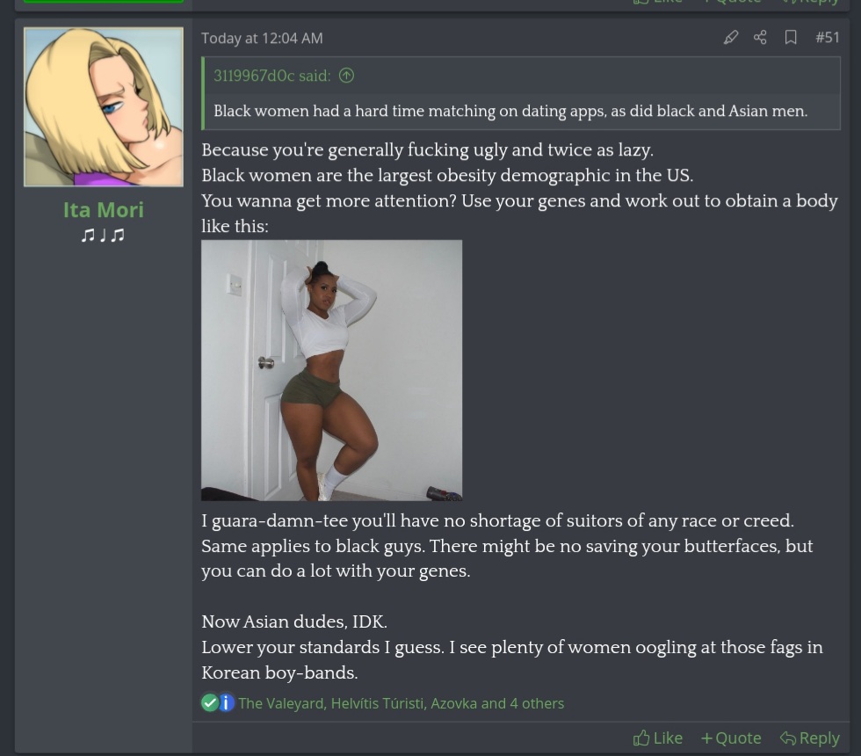861x756 pixels.
Task: Click the +Quote button
Action: [731, 738]
